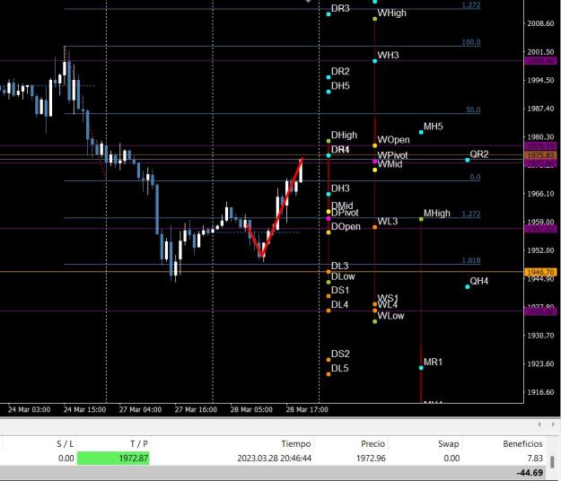Viewport: 561px width, 481px height.
Task: Click the MH5 level label
Action: coord(433,127)
